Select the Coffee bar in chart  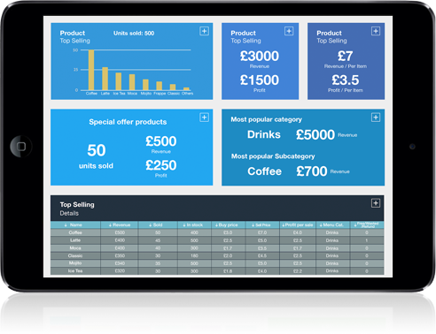tap(91, 70)
